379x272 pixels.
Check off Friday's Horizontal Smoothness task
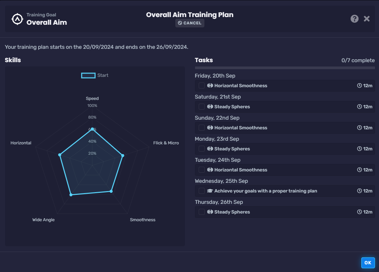[202, 86]
